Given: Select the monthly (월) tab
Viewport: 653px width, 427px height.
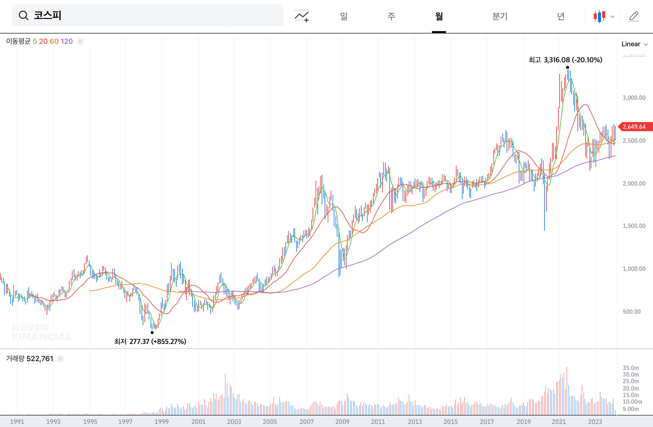Looking at the screenshot, I should (439, 16).
